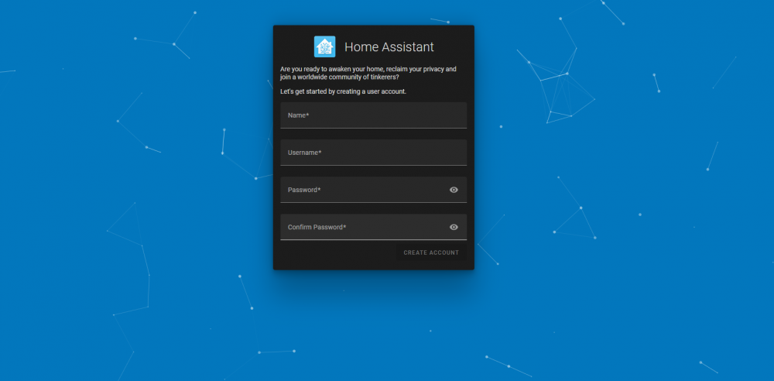Click the Name input field
Screen dimensions: 774x381
pyautogui.click(x=374, y=115)
